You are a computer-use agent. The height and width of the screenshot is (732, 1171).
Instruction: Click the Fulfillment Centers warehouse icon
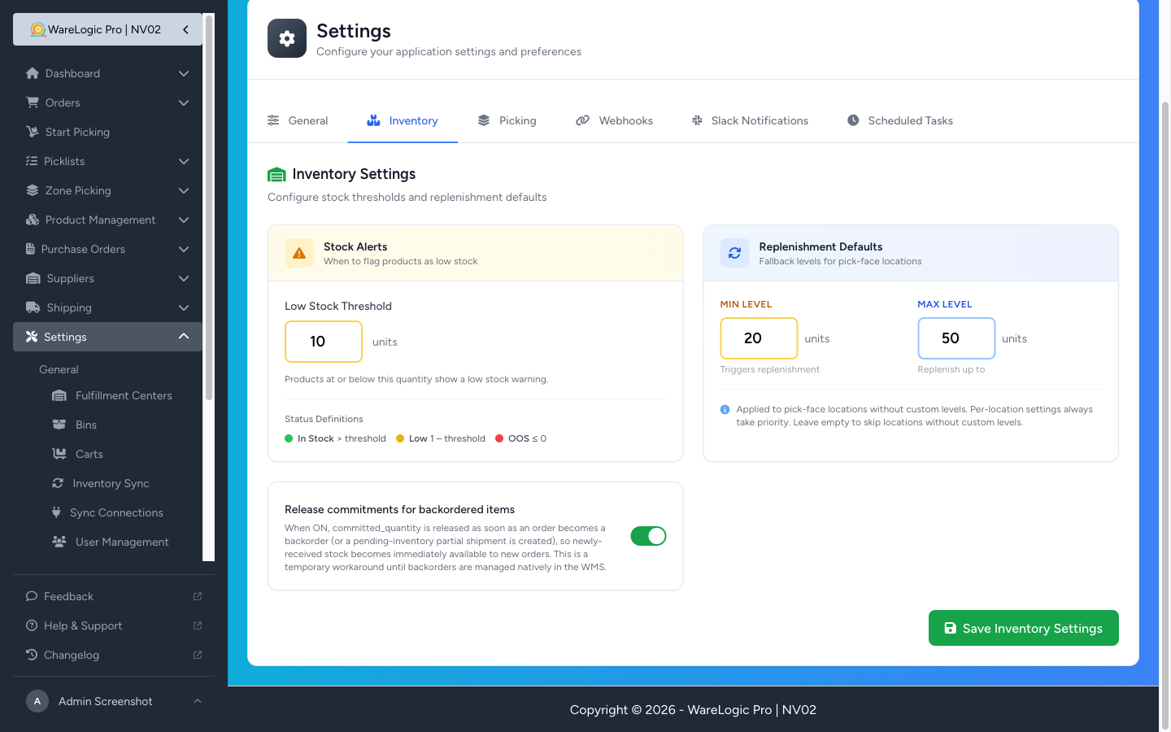point(59,395)
